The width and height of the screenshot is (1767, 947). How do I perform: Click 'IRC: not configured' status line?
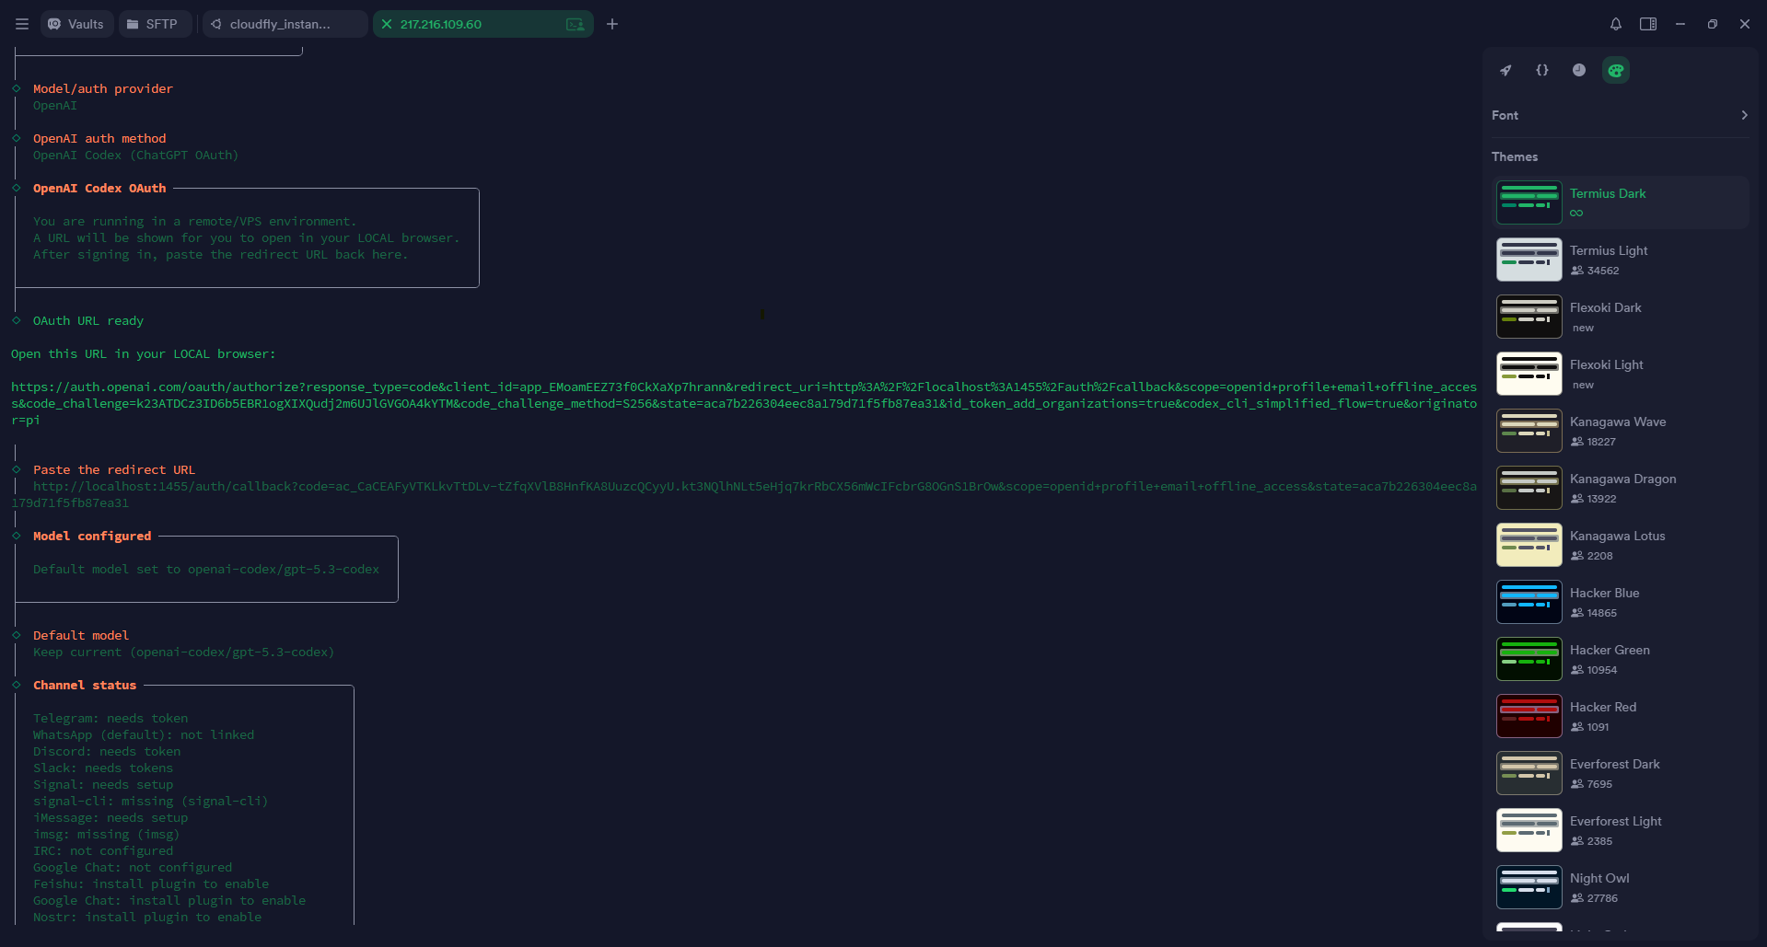click(103, 850)
